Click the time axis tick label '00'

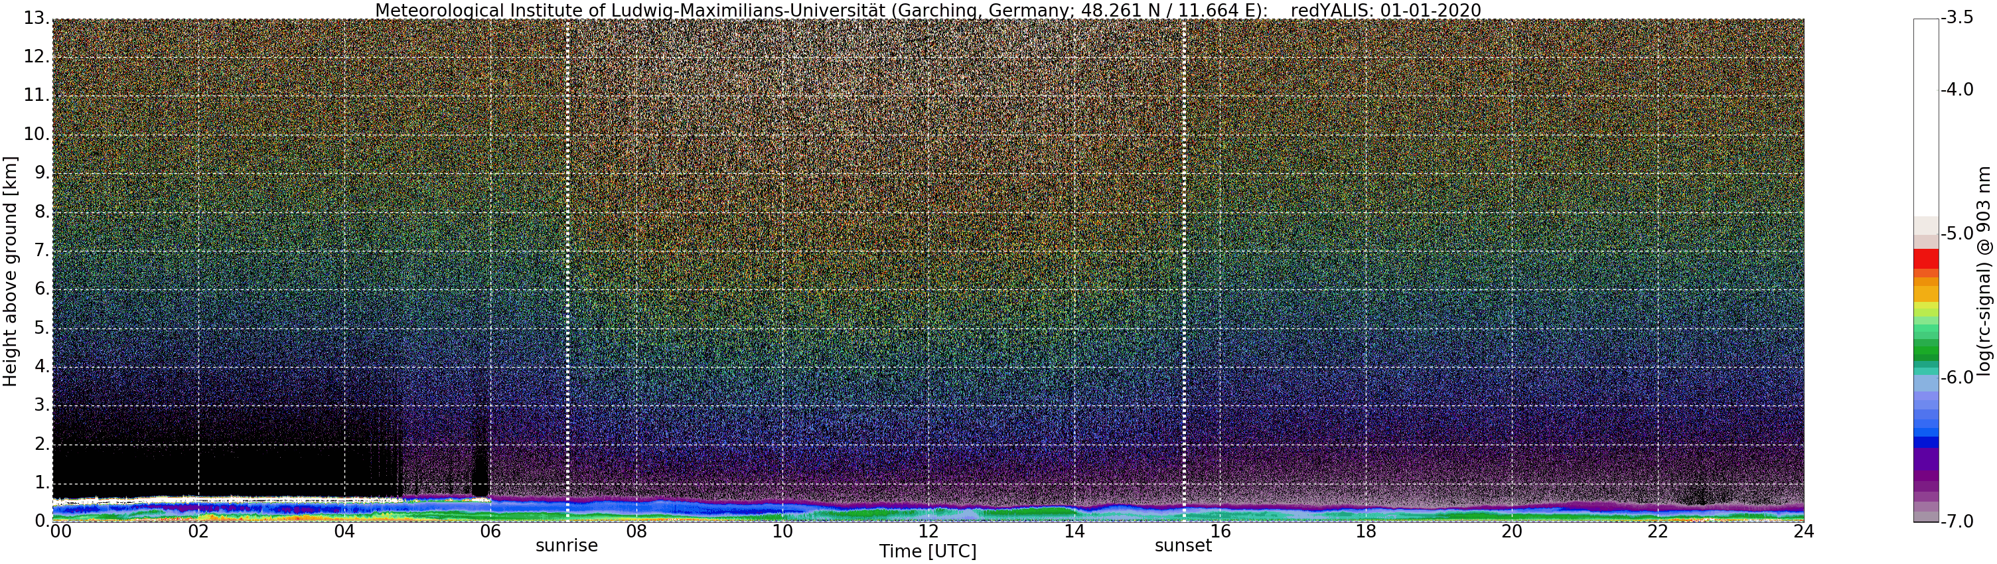[60, 531]
